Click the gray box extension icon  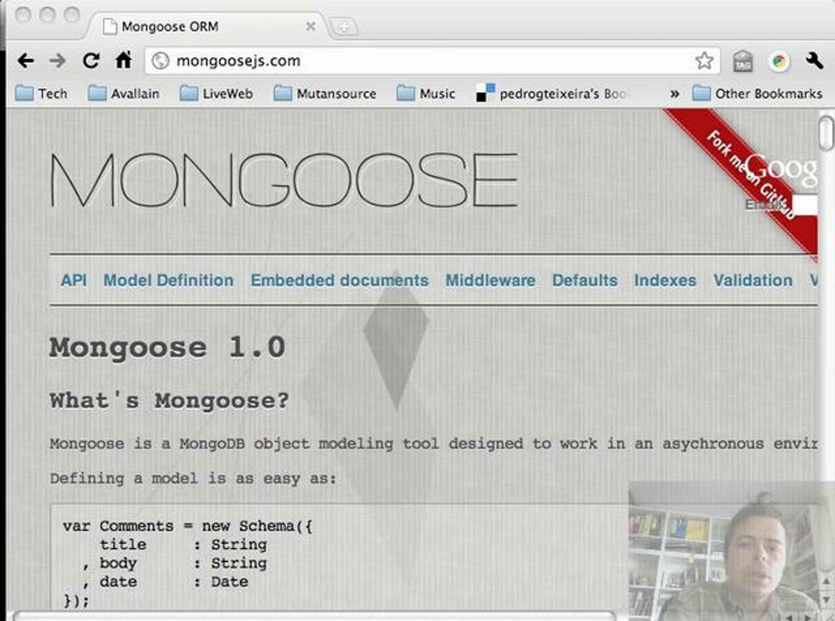[x=743, y=61]
